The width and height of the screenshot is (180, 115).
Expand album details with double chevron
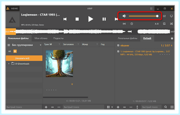[x=72, y=84]
